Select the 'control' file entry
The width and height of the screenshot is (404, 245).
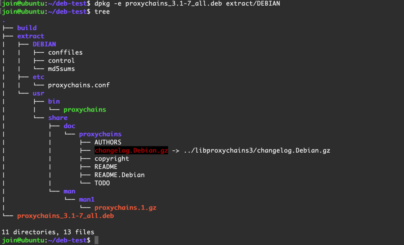point(61,61)
